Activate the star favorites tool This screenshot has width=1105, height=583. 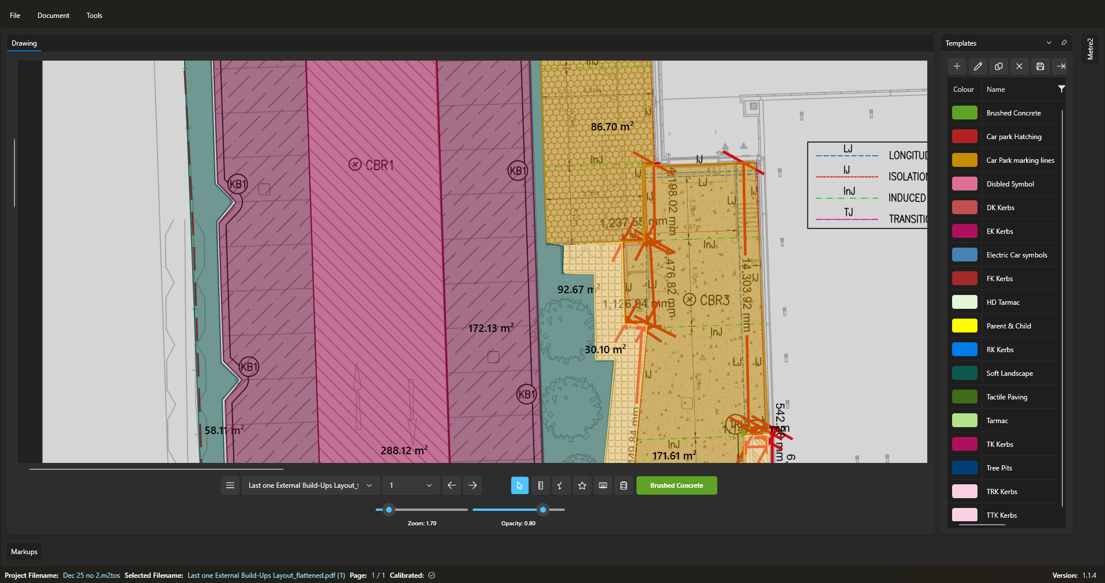[582, 485]
